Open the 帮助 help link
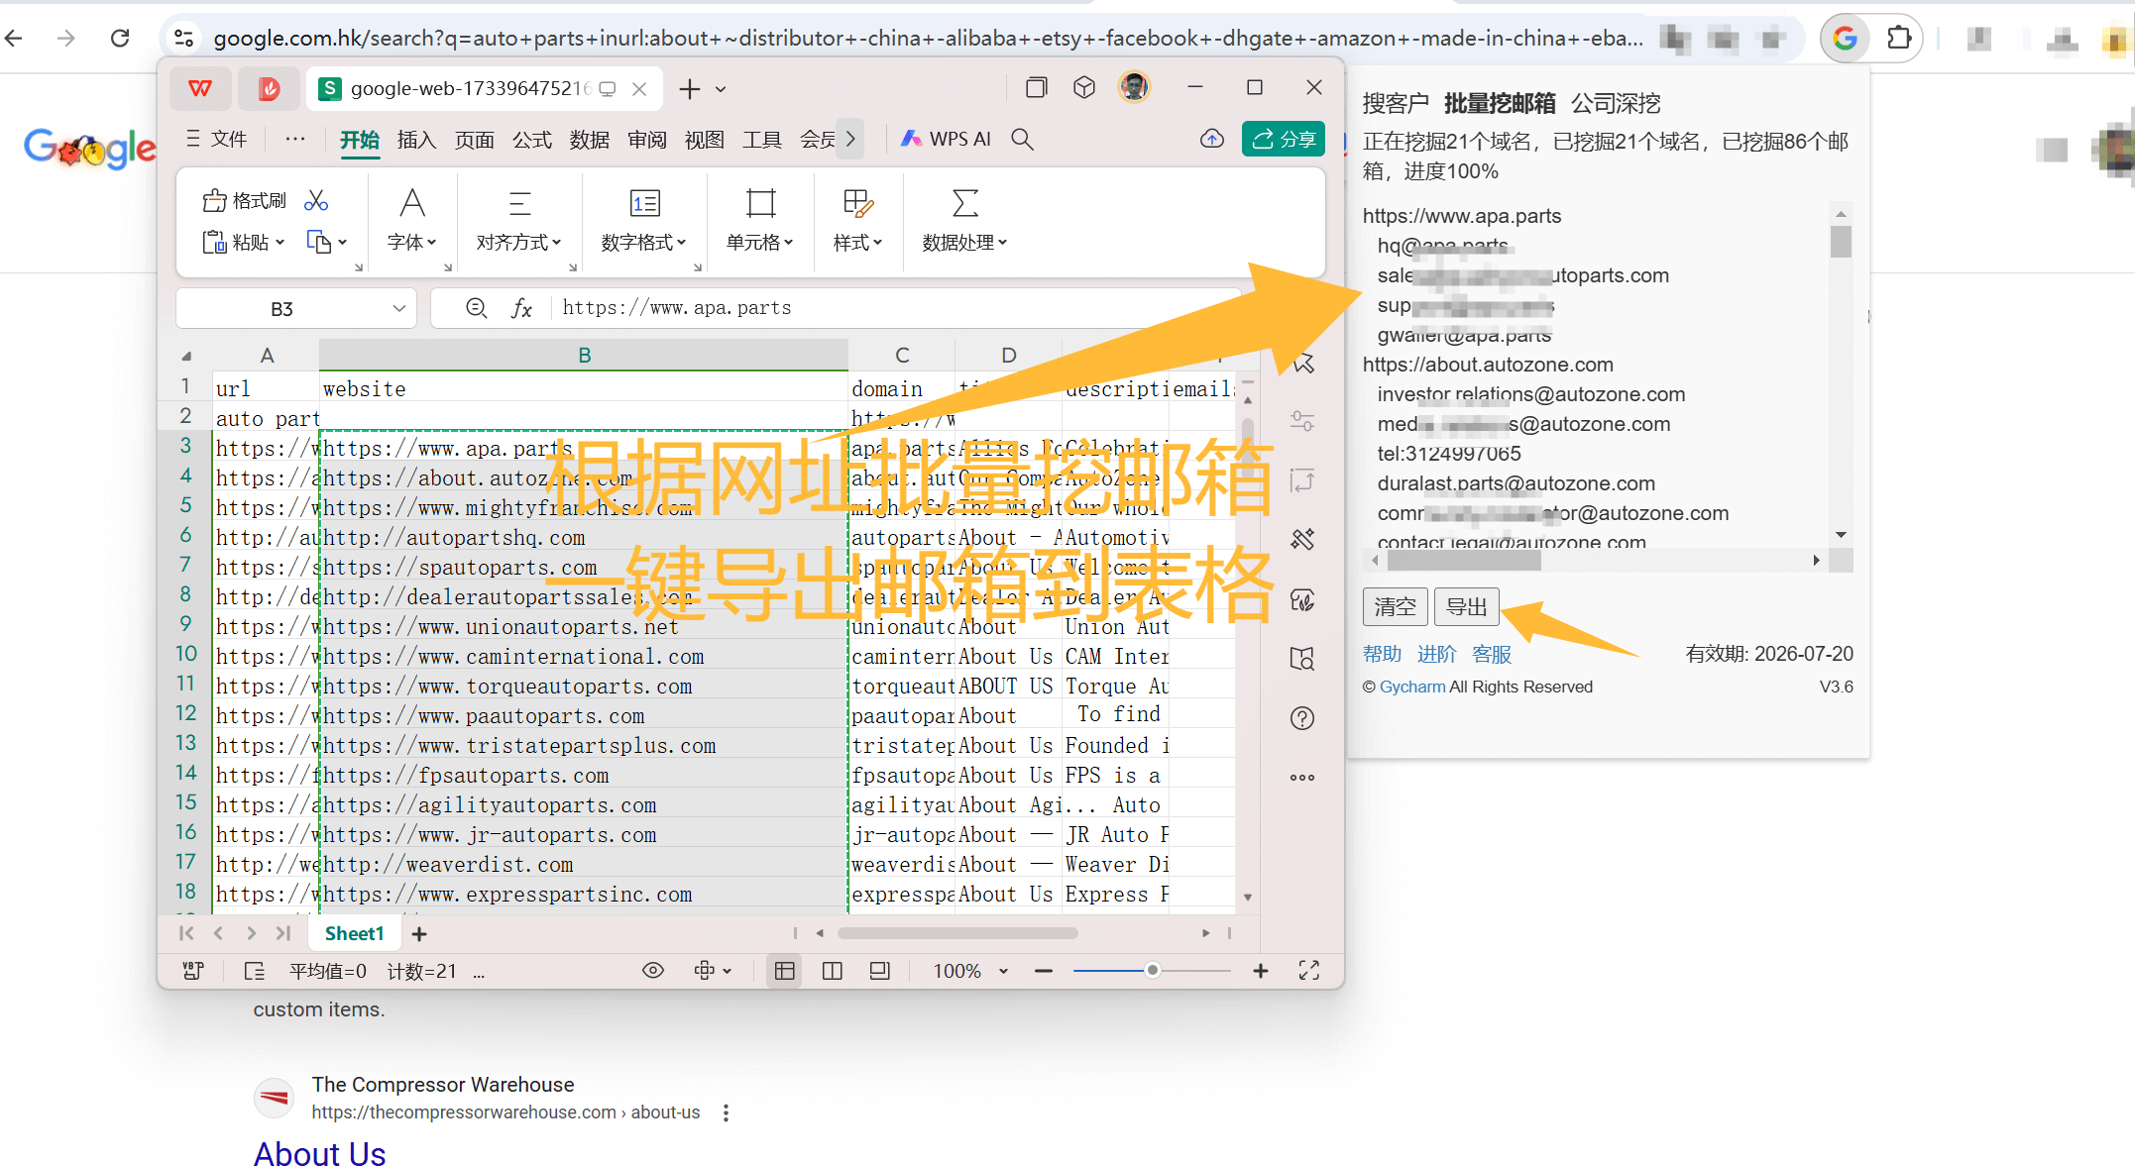Screen dimensions: 2135x1166 (x=1382, y=654)
